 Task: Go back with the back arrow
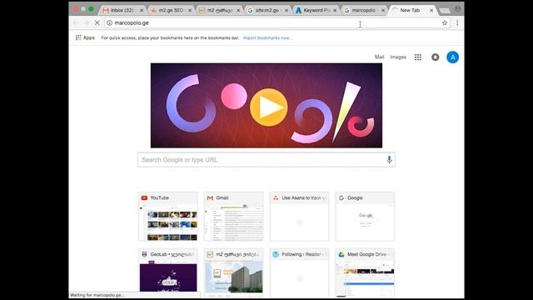(76, 22)
